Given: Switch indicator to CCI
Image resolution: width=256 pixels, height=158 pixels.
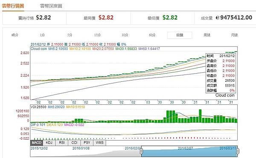Looking at the screenshot, I should 74,143.
